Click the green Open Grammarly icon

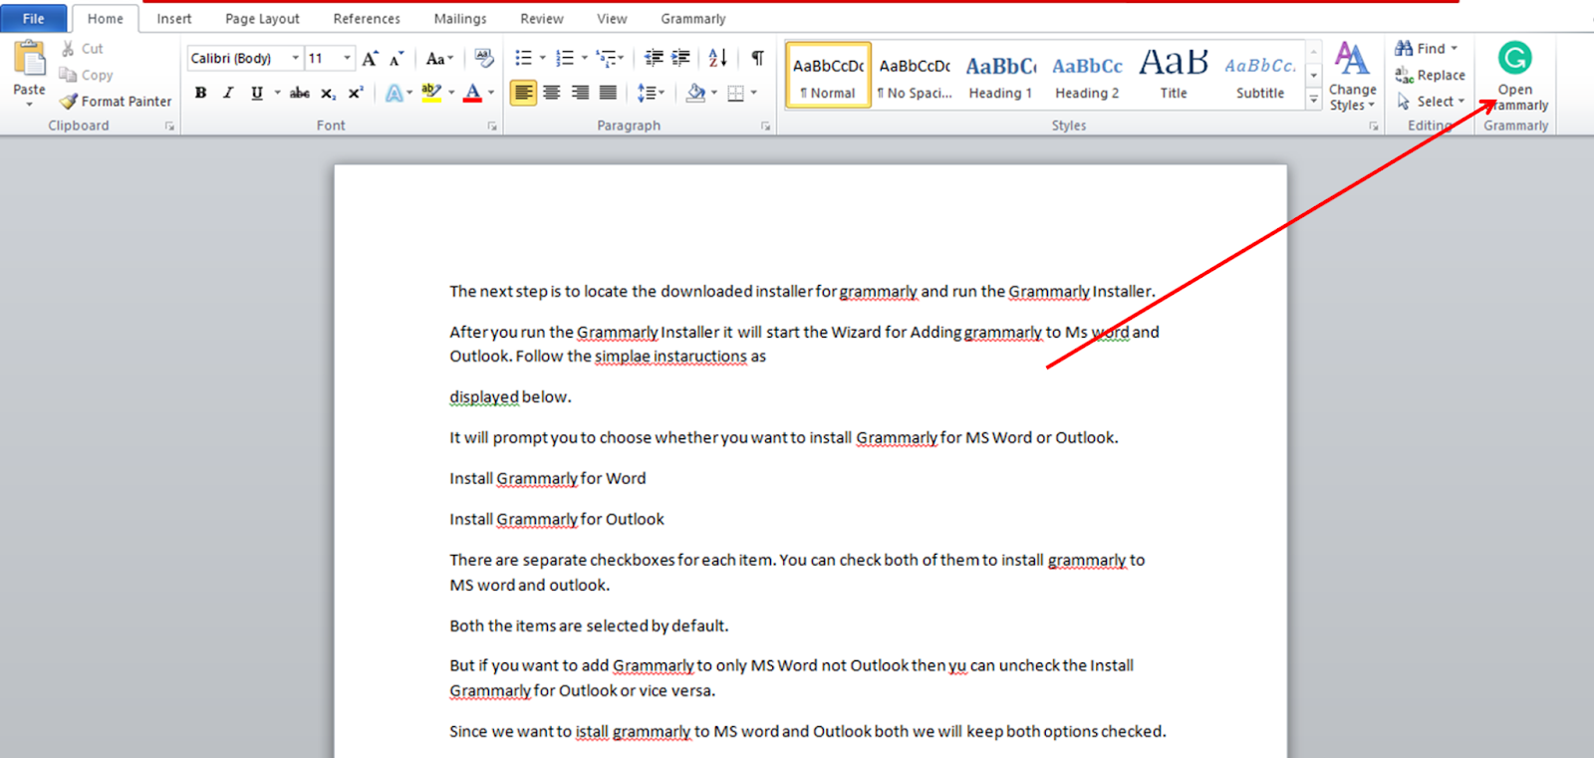click(1514, 58)
